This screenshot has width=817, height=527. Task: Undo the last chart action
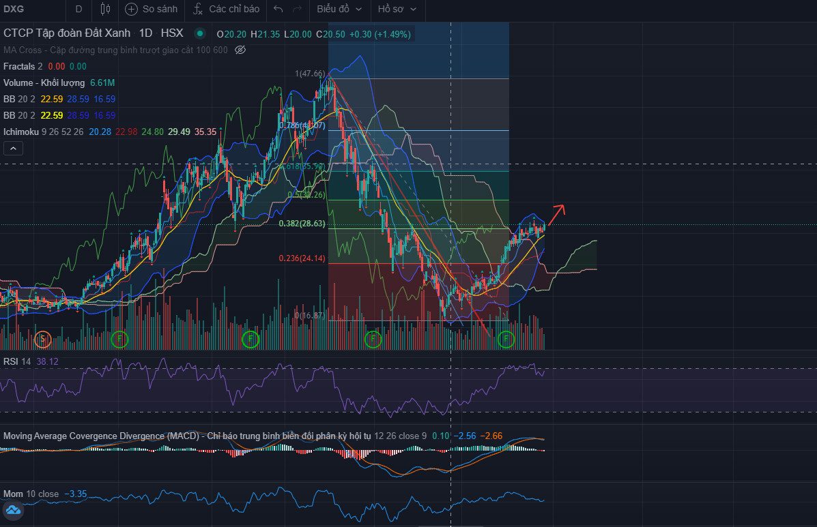pos(278,9)
